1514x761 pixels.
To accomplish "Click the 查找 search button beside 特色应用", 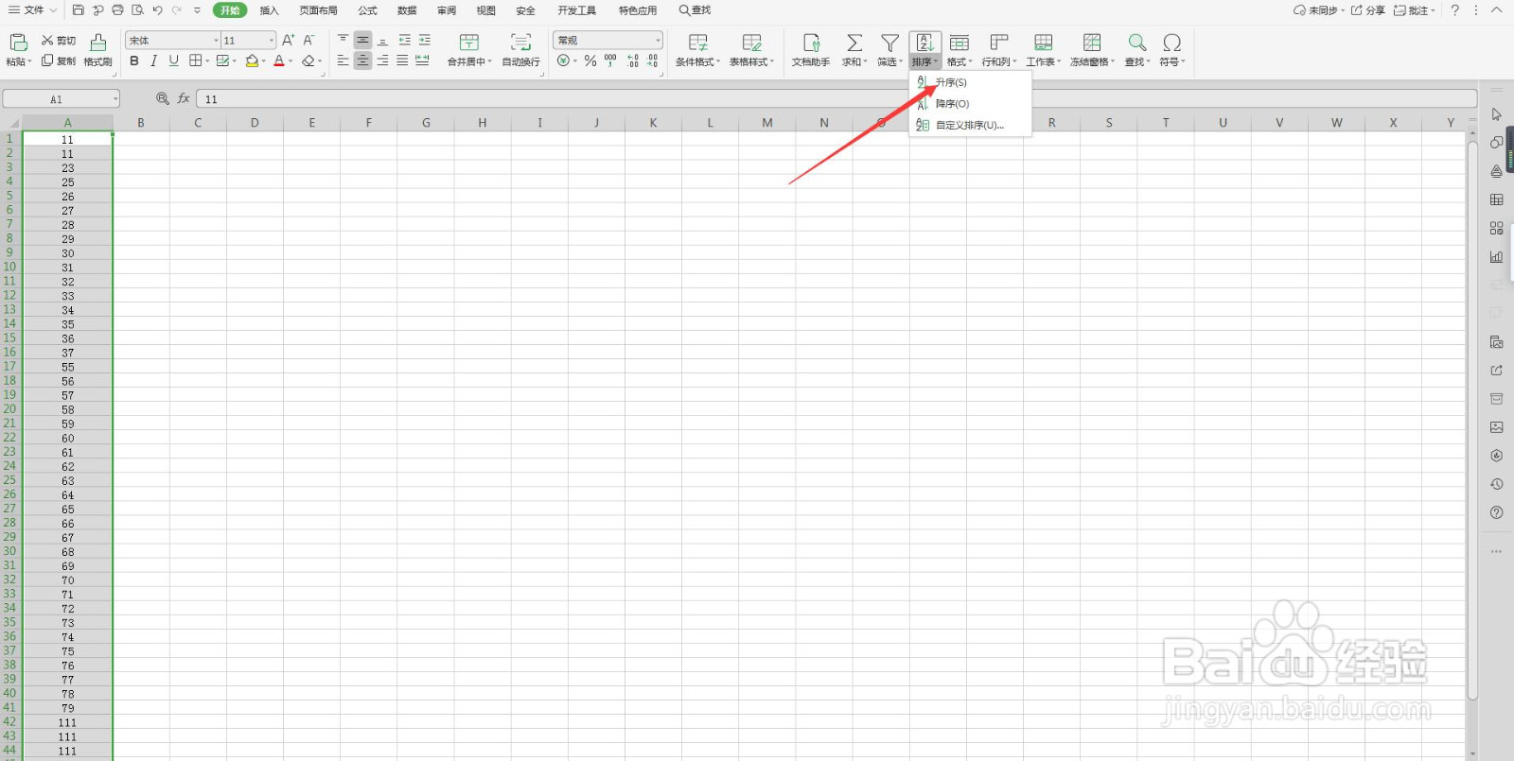I will [x=695, y=10].
